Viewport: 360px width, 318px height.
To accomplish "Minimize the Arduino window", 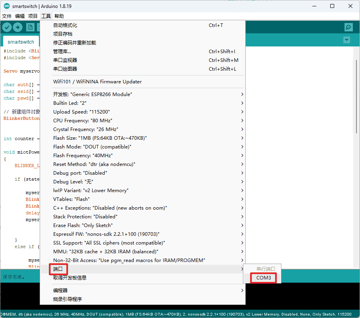I will coord(314,6).
